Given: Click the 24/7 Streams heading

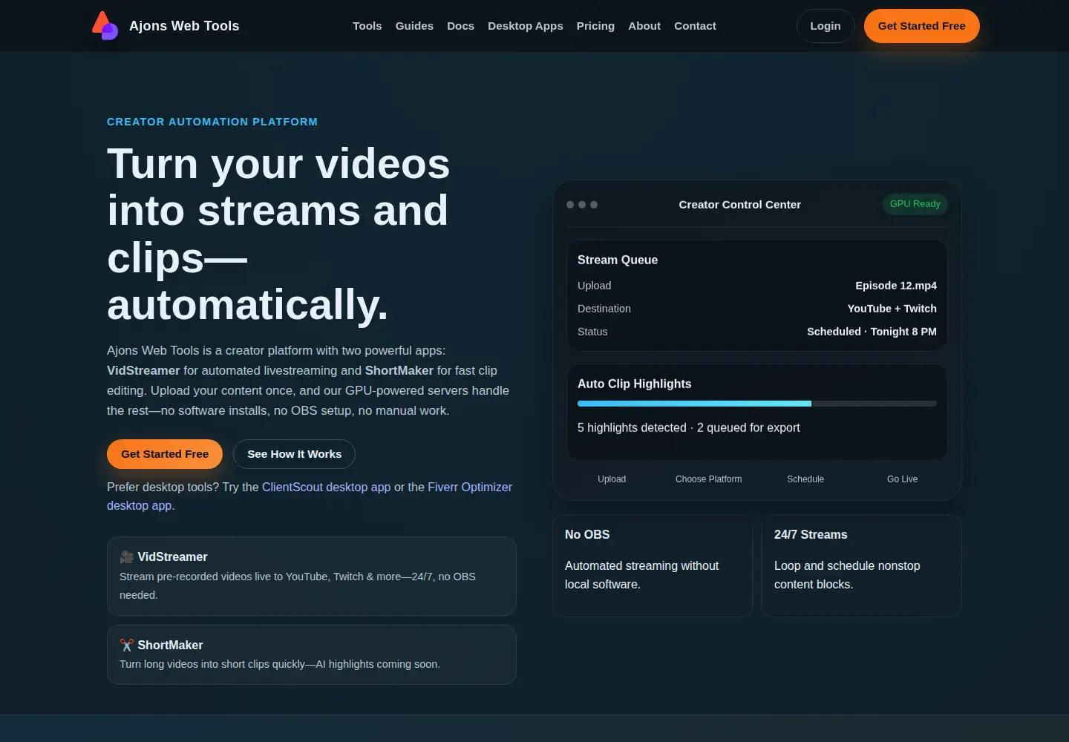Looking at the screenshot, I should coord(811,534).
